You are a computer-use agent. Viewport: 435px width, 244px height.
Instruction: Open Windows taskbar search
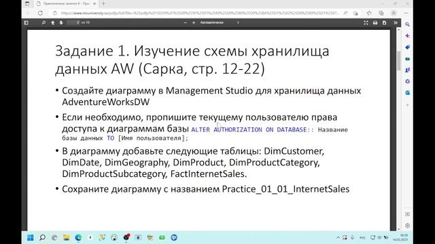click(x=42, y=237)
